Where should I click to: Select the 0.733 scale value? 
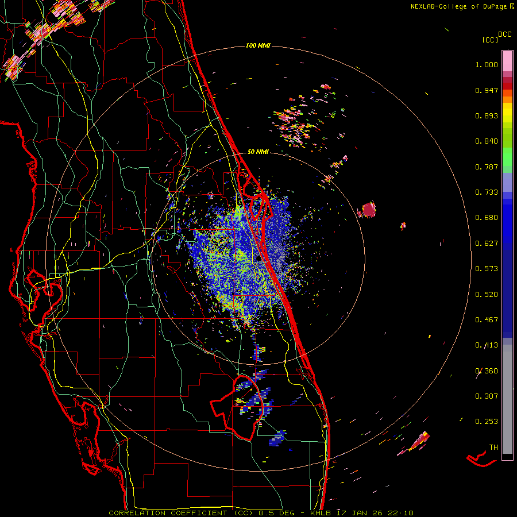[x=487, y=192]
